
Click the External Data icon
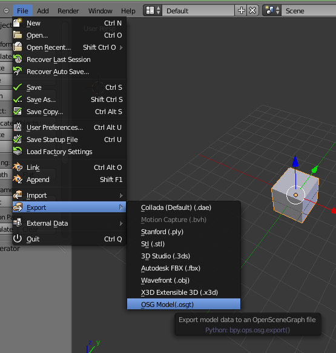click(18, 223)
